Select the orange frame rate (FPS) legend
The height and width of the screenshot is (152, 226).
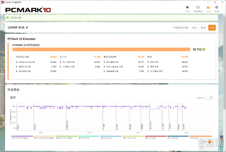pyautogui.click(x=201, y=137)
